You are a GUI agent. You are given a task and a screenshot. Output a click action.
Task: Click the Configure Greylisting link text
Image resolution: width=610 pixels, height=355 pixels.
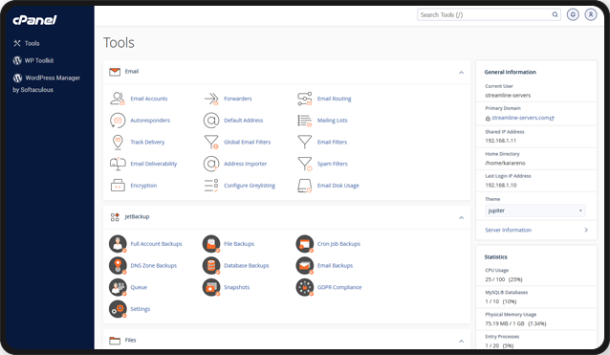[250, 186]
